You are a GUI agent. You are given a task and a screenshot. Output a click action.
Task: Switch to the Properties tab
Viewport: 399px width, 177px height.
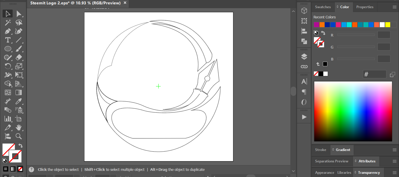click(365, 7)
